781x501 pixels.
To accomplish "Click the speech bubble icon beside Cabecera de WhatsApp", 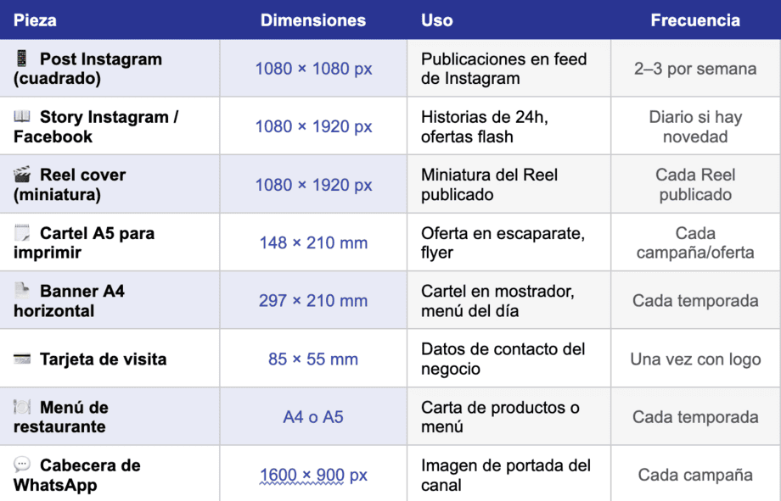I will click(x=22, y=465).
